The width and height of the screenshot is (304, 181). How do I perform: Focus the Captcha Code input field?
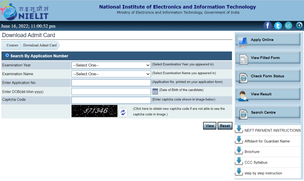pyautogui.click(x=111, y=100)
